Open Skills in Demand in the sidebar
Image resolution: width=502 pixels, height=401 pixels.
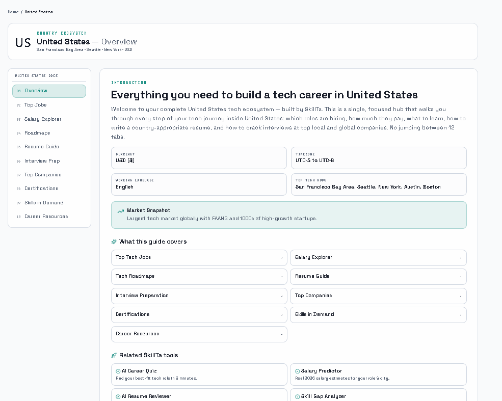click(x=49, y=203)
